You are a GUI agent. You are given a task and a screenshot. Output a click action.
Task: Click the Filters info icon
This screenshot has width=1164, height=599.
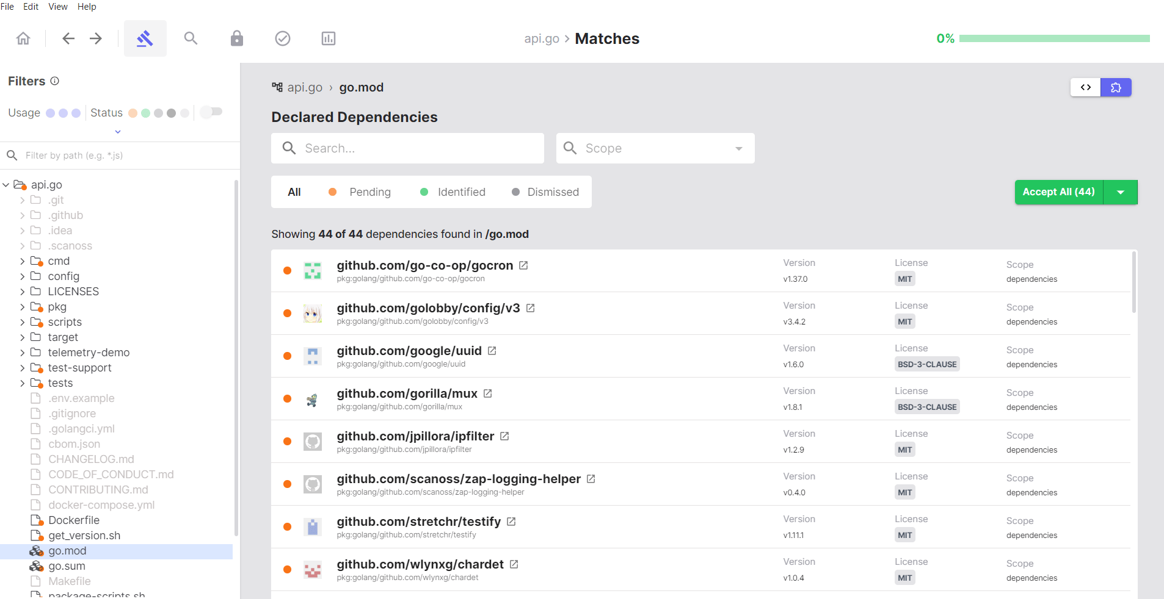(x=54, y=81)
